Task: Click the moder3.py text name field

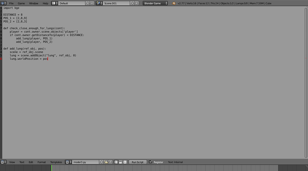Action: coord(86,162)
